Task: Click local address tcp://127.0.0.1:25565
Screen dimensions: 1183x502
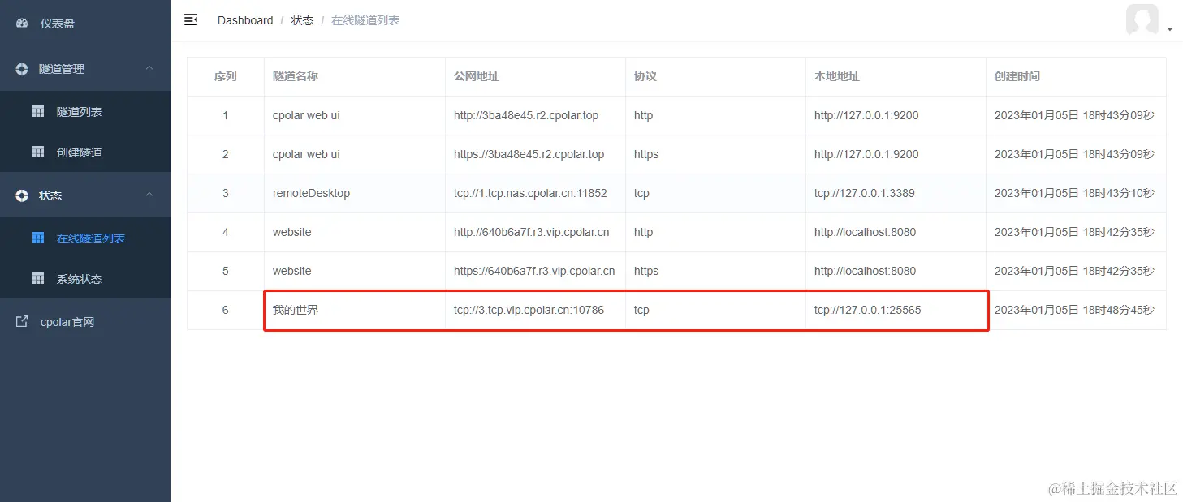Action: (x=868, y=310)
